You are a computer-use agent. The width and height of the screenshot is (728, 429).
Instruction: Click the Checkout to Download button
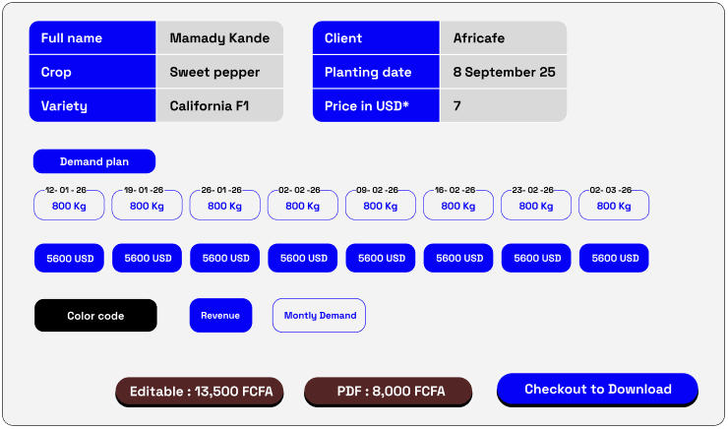[597, 389]
